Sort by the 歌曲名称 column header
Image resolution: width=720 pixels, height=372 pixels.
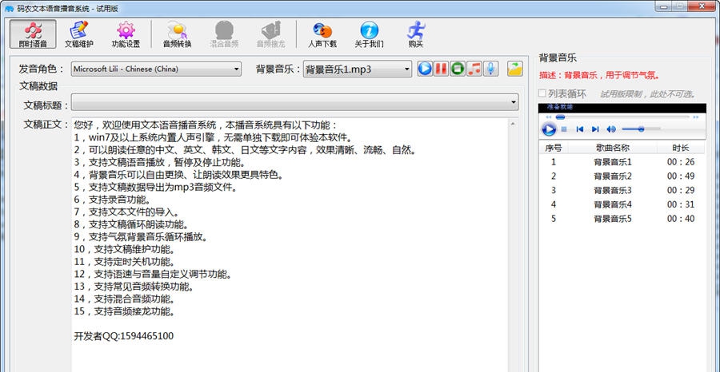613,148
